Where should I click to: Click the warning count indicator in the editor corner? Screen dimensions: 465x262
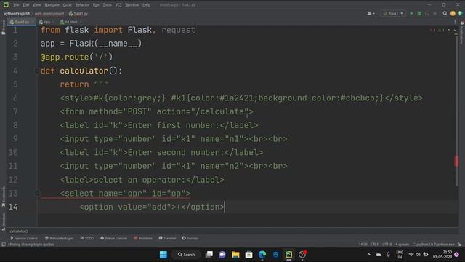point(441,31)
